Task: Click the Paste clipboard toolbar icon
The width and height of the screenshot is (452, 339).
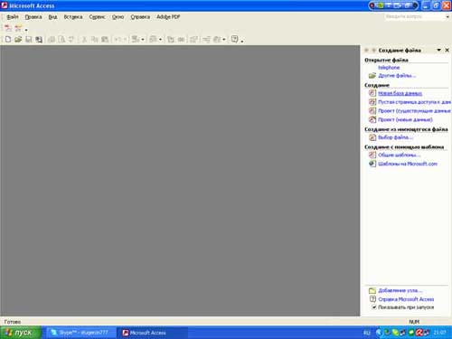Action: pos(105,39)
